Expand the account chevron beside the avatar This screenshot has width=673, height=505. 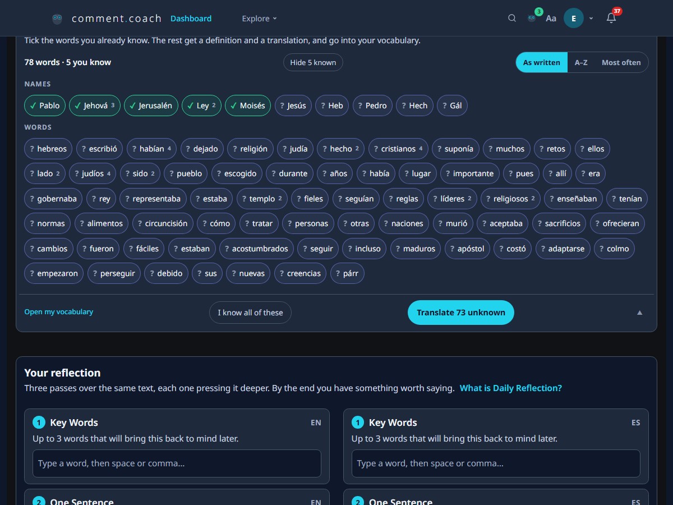(x=591, y=19)
